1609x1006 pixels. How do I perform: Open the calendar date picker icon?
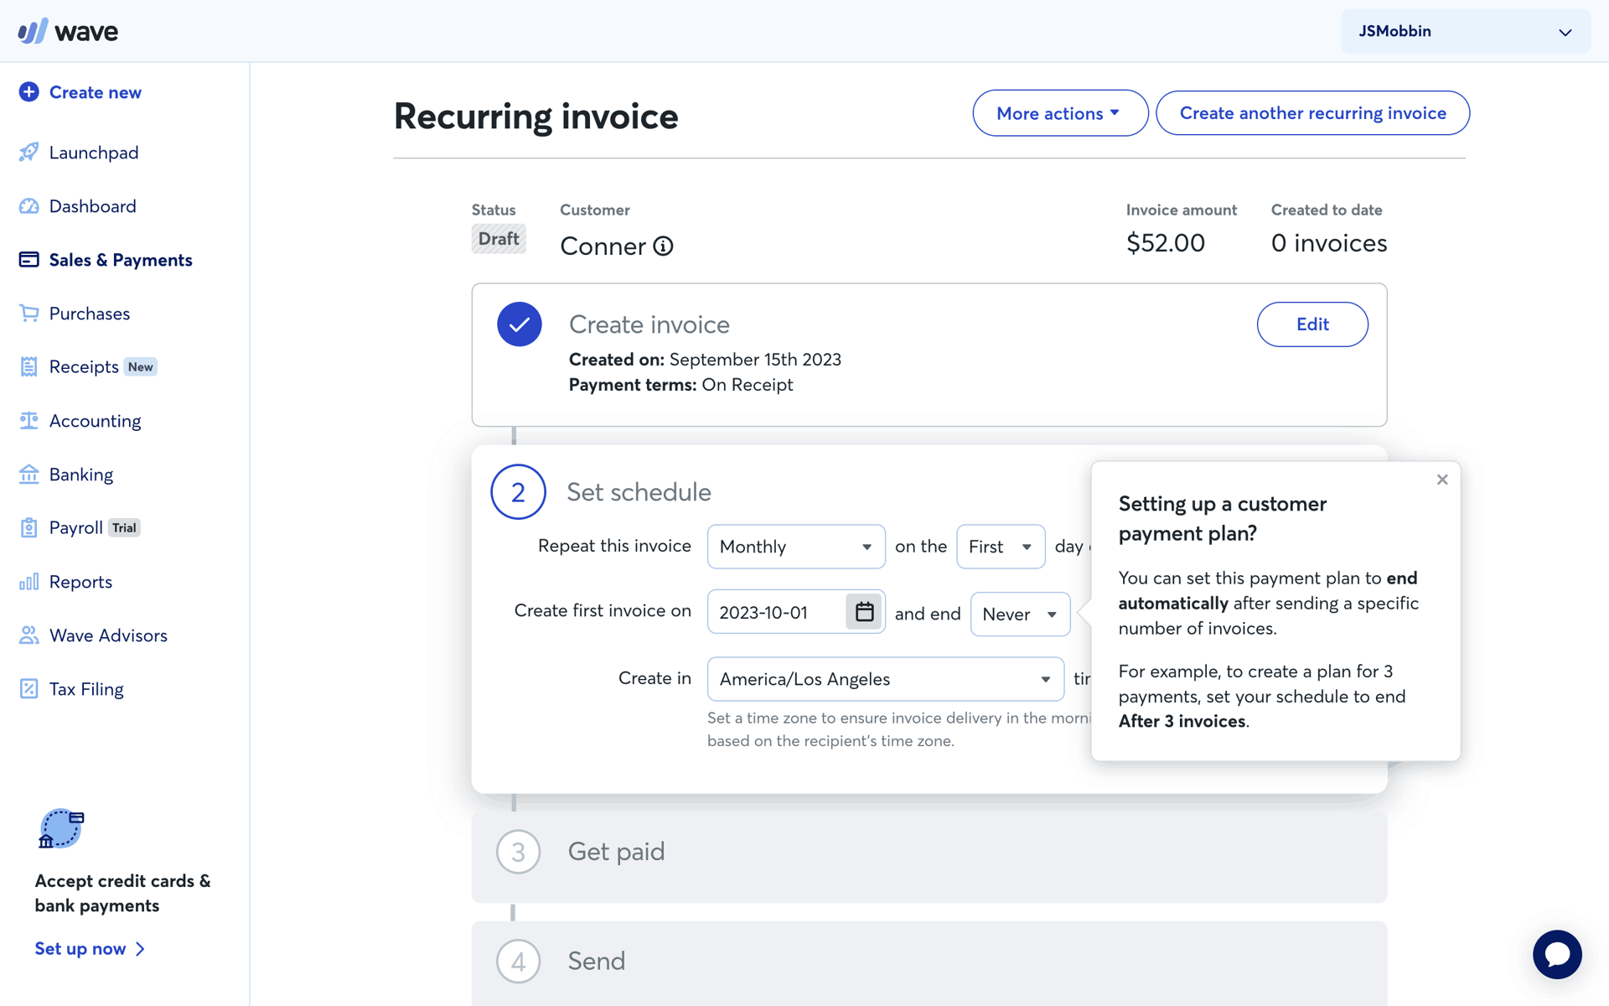(864, 612)
